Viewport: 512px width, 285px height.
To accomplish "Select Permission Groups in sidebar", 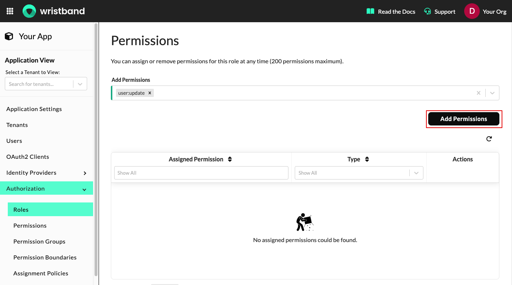I will click(39, 241).
